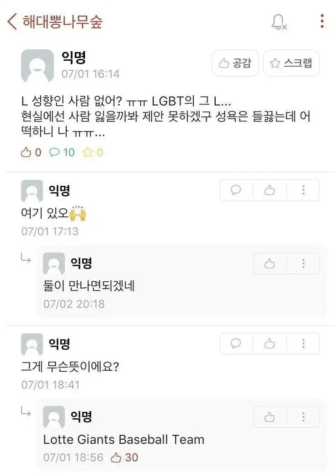
Task: Open more options for '여기 있오' comment
Action: [303, 190]
